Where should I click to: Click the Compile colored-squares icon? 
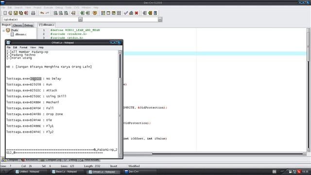(x=103, y=13)
